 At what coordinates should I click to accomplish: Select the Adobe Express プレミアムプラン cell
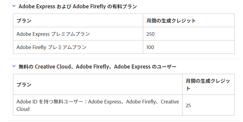78,34
